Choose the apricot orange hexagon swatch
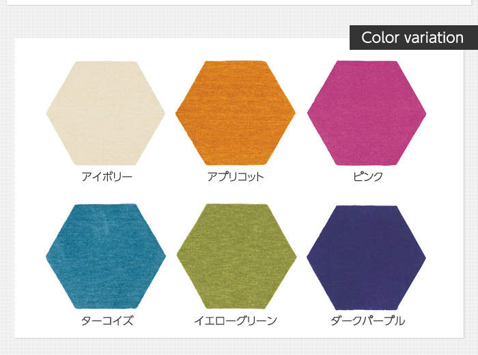Image resolution: width=478 pixels, height=355 pixels. (236, 113)
